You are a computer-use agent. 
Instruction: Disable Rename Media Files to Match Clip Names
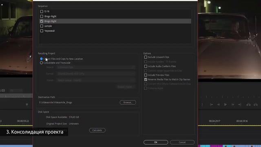pos(146,80)
